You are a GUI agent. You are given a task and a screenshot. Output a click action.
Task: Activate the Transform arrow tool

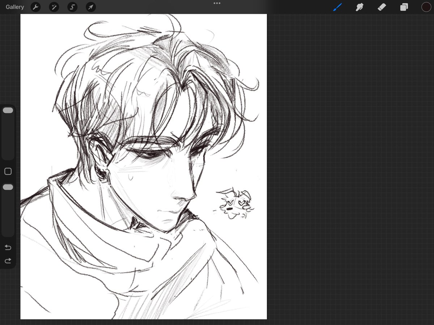(91, 7)
